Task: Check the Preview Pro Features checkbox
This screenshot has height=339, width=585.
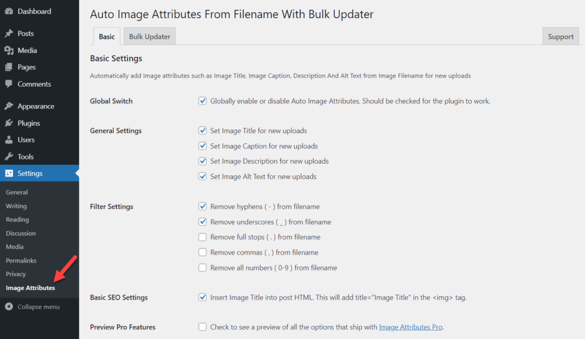Action: tap(202, 326)
